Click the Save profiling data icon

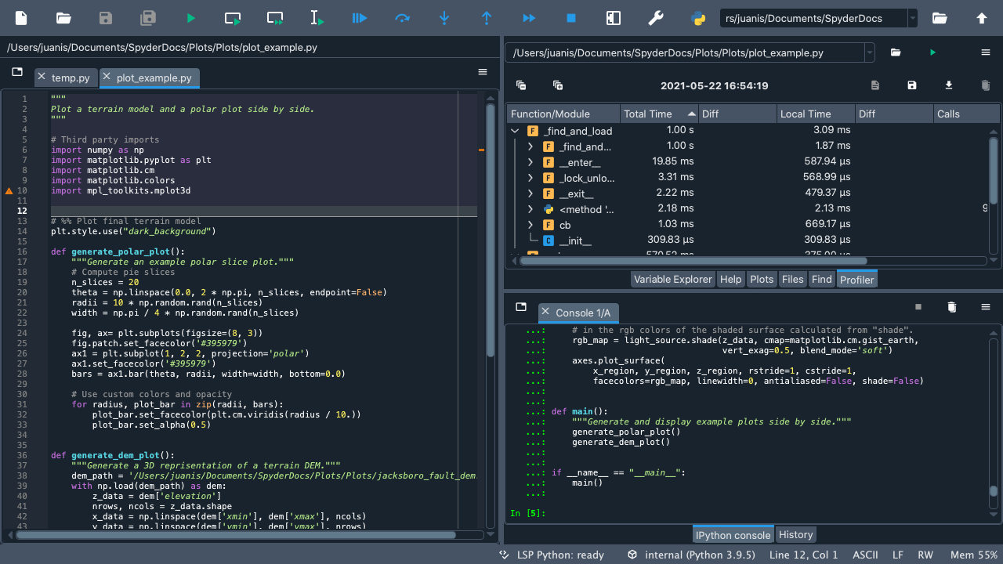click(912, 85)
